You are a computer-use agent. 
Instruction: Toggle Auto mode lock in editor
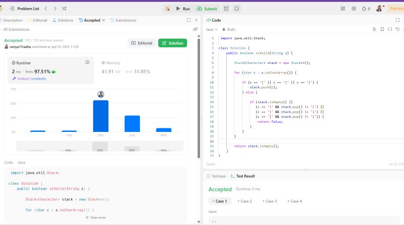coord(229,29)
